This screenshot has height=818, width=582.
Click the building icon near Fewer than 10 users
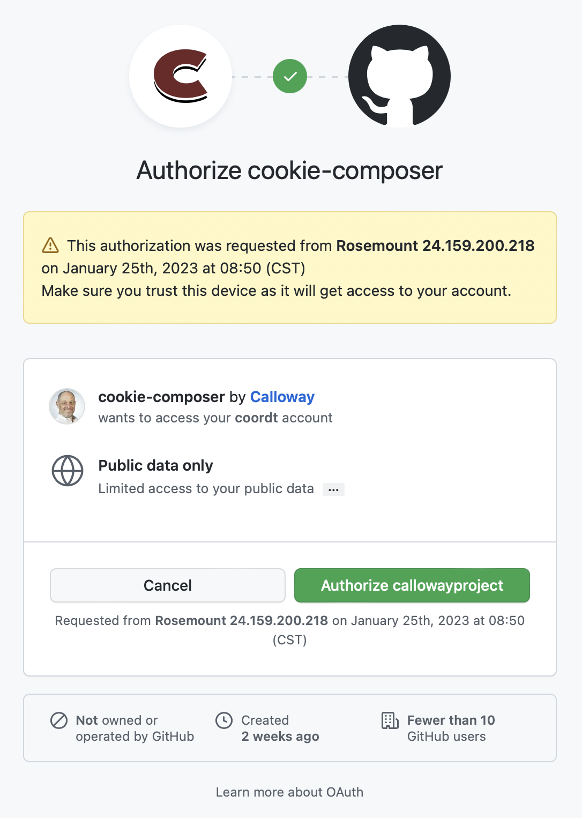[x=390, y=721]
